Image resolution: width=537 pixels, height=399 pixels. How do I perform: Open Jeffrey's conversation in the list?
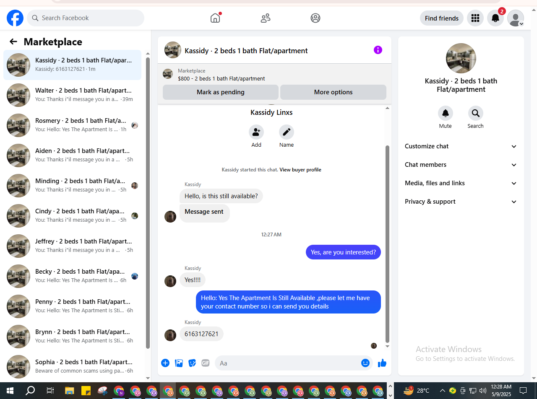coord(72,246)
